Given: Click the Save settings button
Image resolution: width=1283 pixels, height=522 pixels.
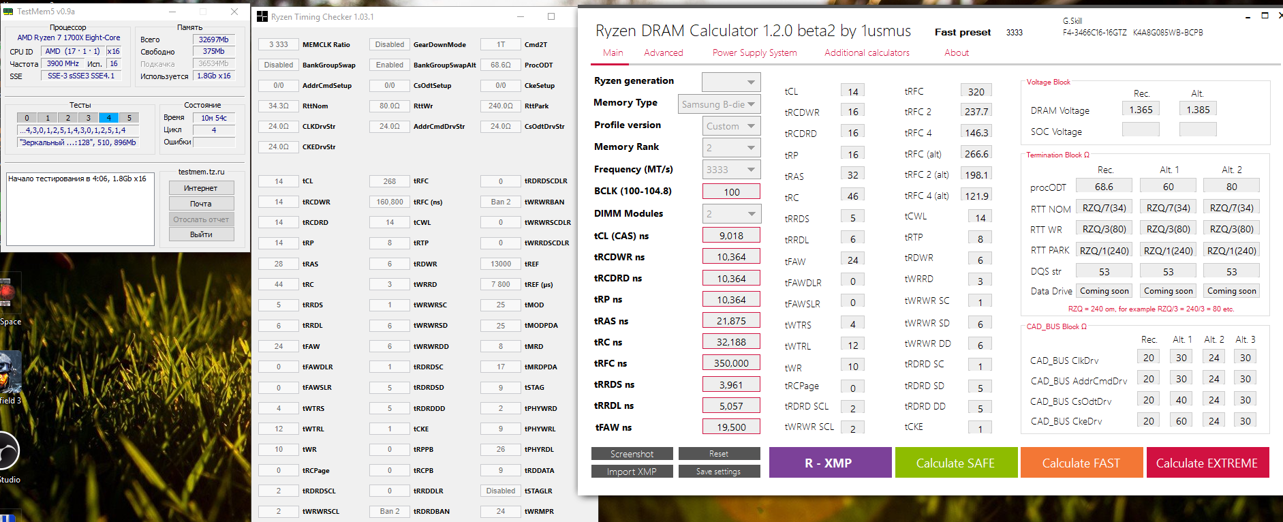Looking at the screenshot, I should [x=719, y=472].
